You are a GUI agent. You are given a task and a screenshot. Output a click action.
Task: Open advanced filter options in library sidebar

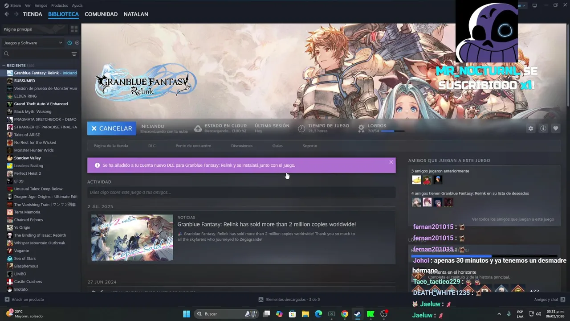click(x=74, y=54)
